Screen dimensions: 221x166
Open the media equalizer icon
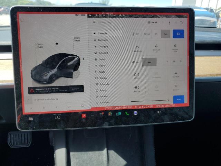[70, 107]
